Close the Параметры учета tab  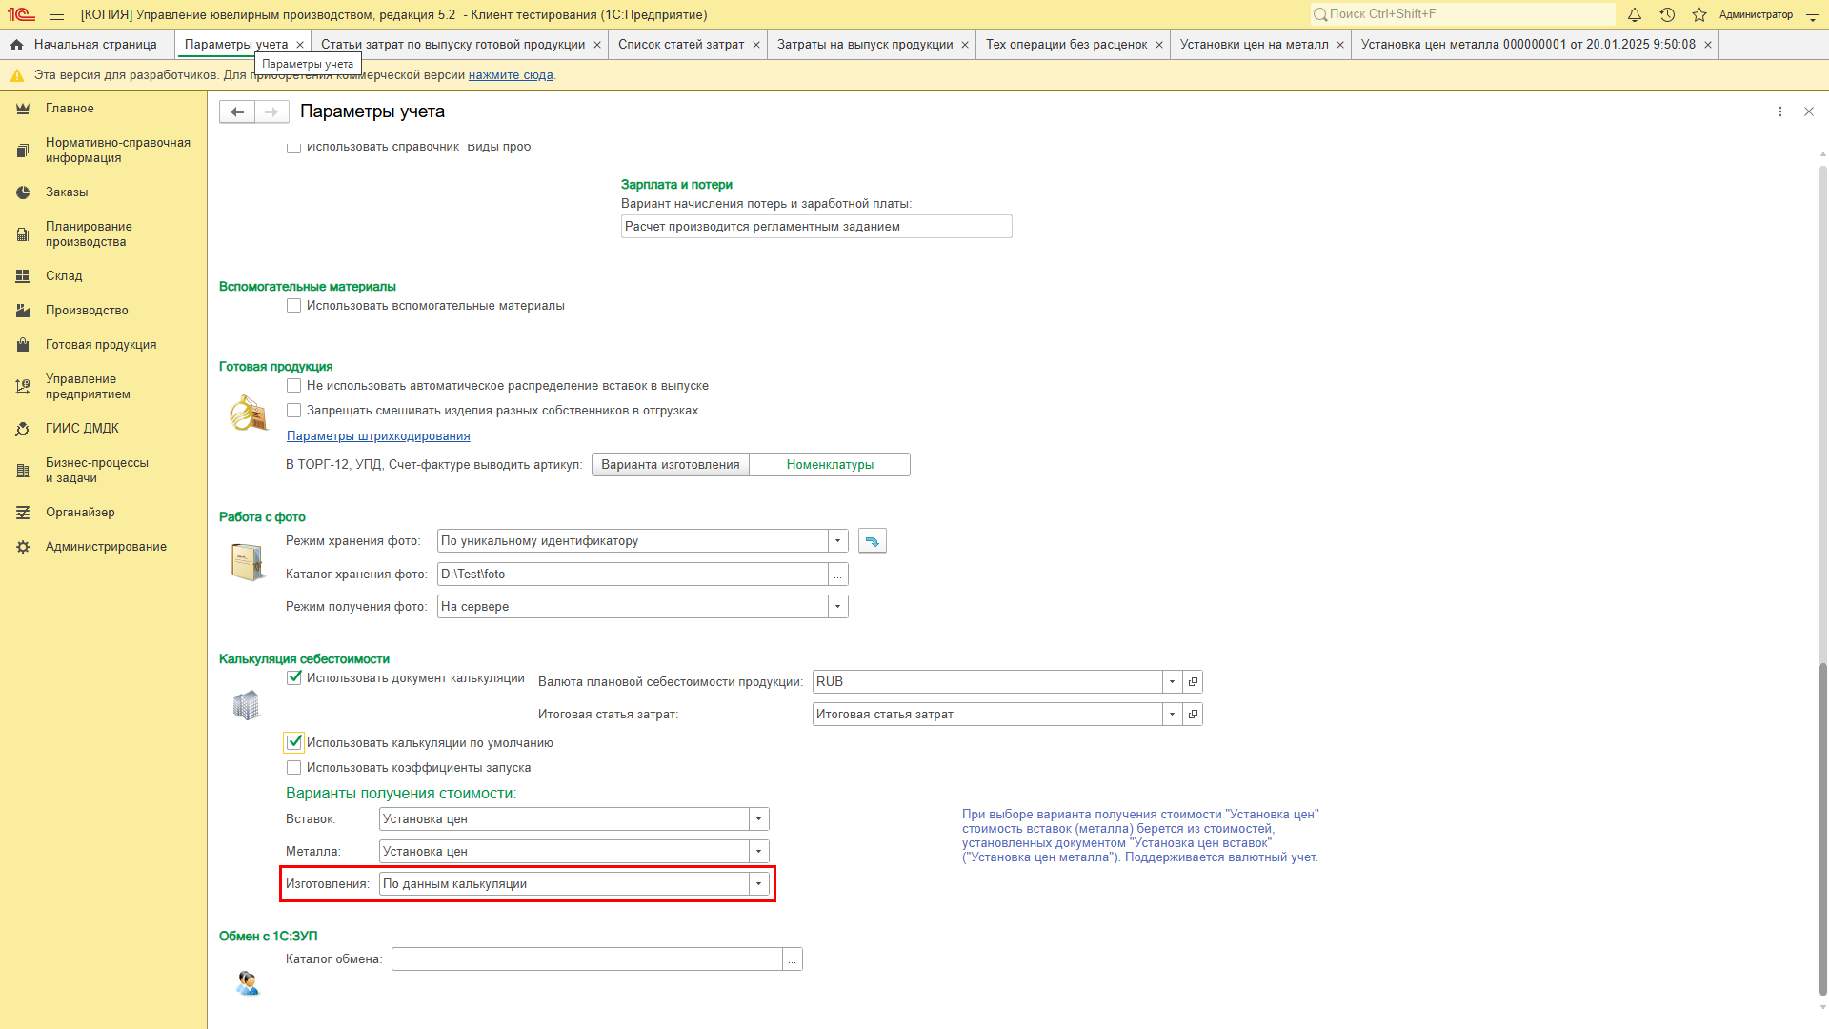click(300, 45)
